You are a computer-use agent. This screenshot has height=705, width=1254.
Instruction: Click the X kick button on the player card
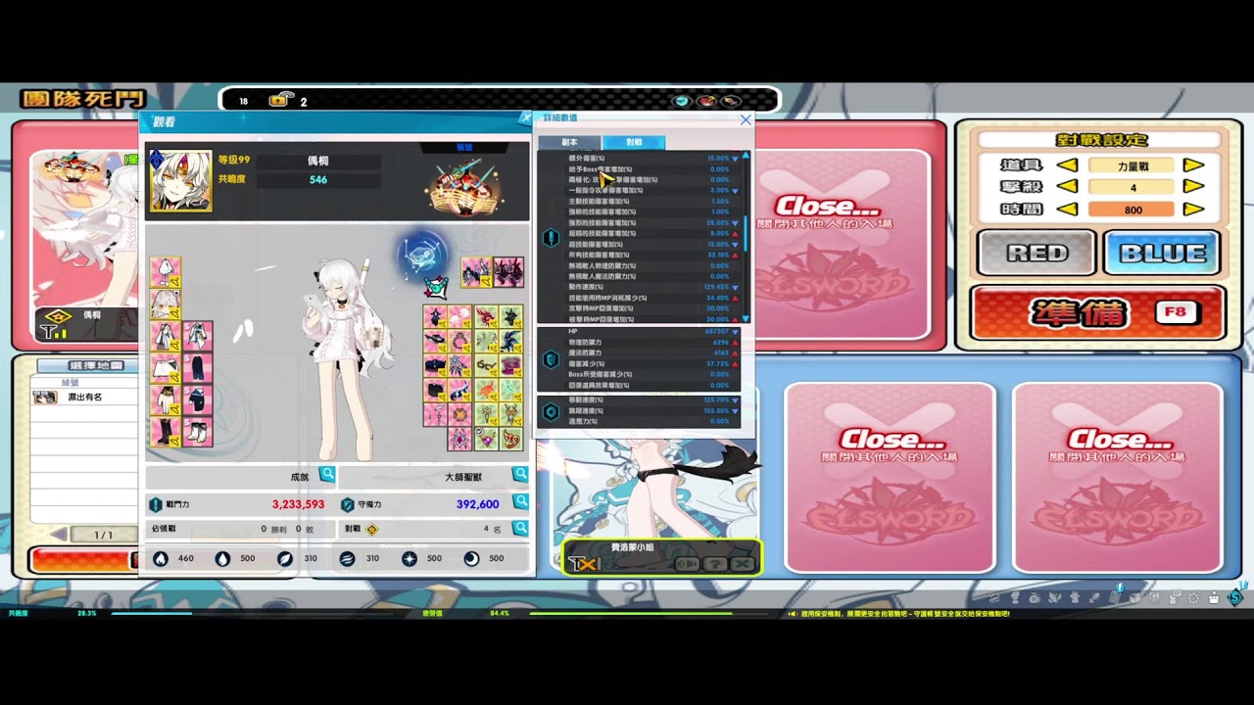click(744, 564)
